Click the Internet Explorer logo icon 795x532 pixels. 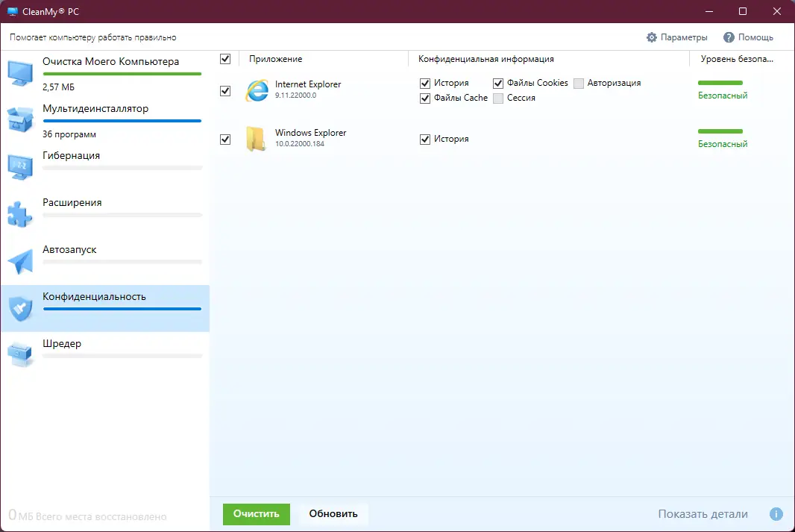pos(257,91)
